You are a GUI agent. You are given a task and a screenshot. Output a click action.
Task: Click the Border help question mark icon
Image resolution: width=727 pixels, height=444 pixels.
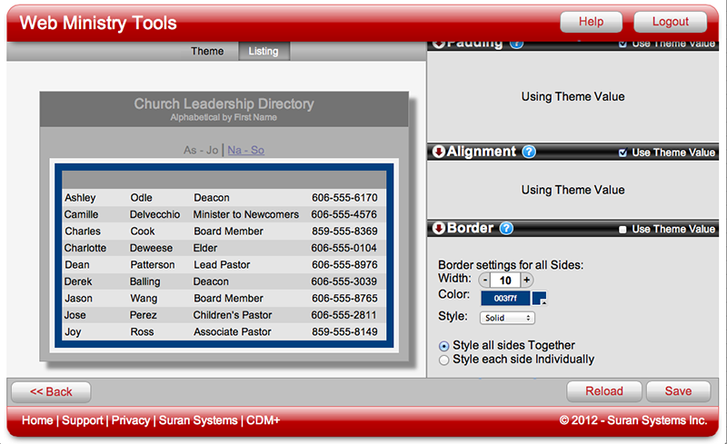pos(507,229)
